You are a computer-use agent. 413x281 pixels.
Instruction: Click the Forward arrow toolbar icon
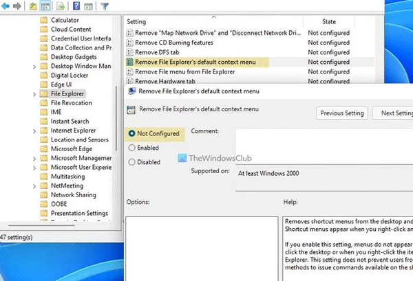[17, 5]
